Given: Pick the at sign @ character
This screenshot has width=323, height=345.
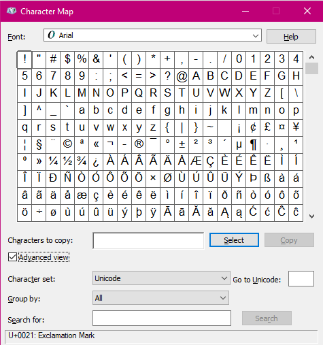Looking at the screenshot, I should point(182,77).
